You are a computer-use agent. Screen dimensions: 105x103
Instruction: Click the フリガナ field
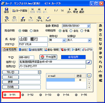pyautogui.click(x=33, y=45)
